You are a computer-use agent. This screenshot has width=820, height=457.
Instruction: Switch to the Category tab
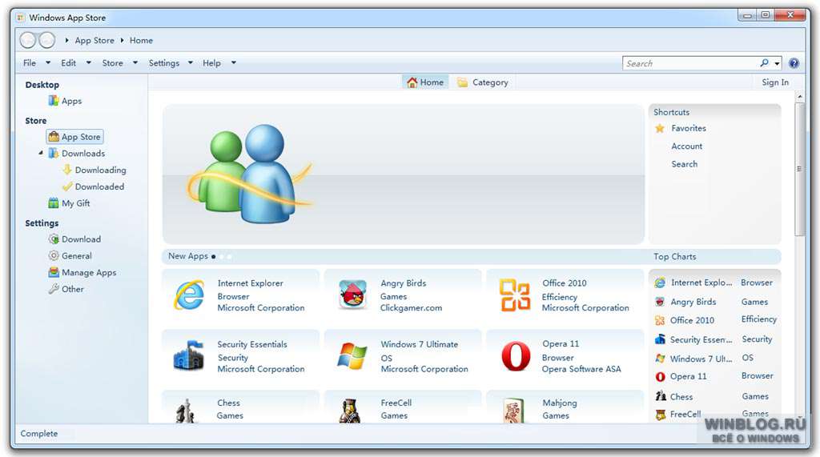tap(482, 82)
